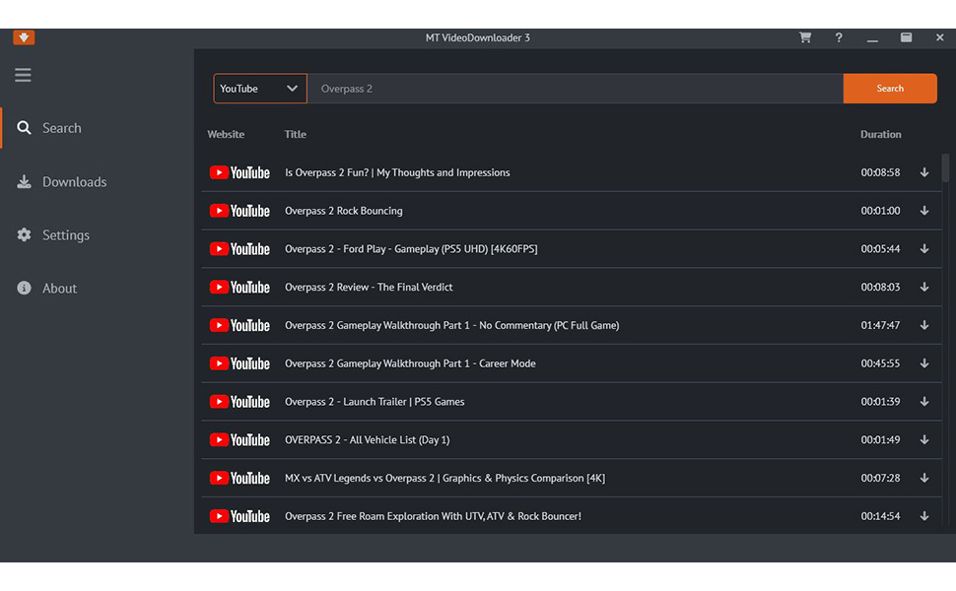Click the Title column header

click(x=295, y=134)
